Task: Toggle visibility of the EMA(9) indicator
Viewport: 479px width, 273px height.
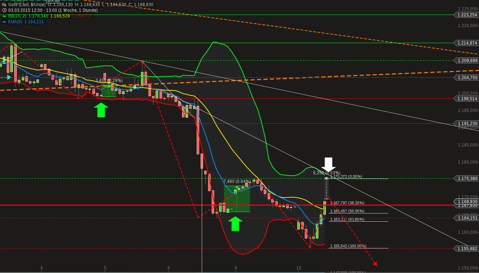Action: click(x=14, y=22)
